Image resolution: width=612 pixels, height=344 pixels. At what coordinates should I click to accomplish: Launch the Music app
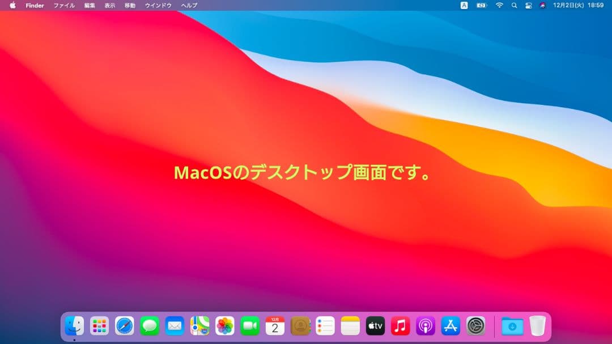(x=400, y=326)
